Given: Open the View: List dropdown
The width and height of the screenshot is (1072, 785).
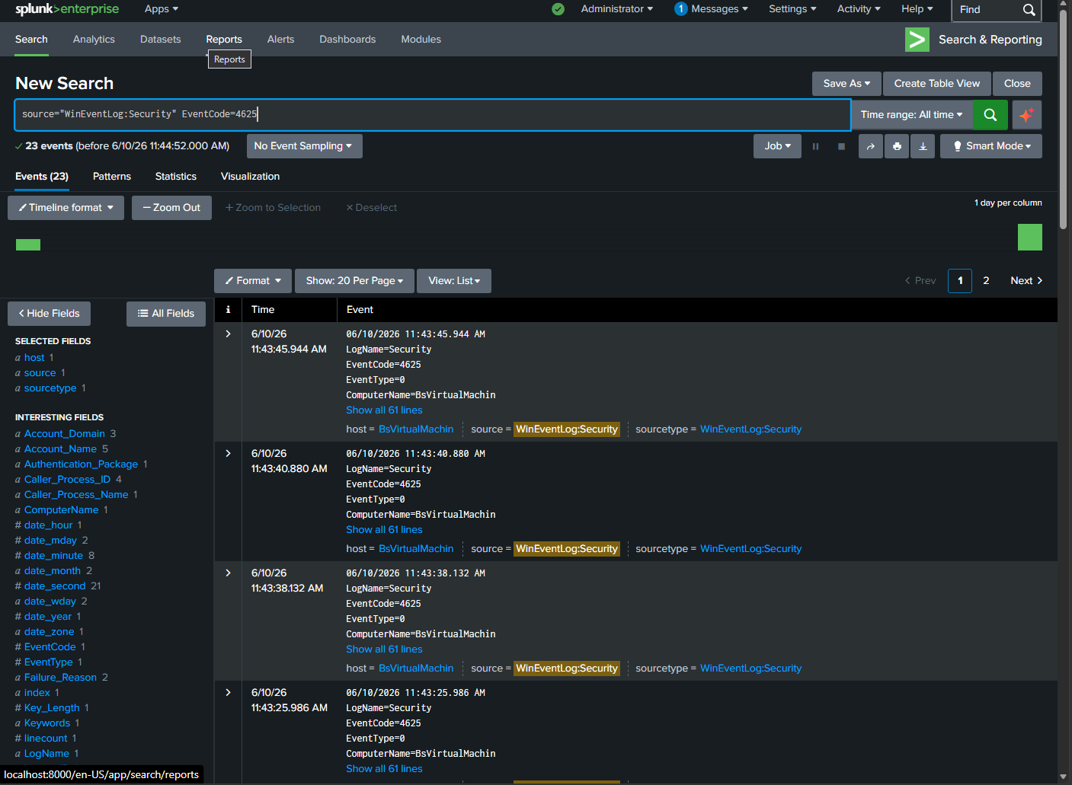Looking at the screenshot, I should tap(454, 281).
